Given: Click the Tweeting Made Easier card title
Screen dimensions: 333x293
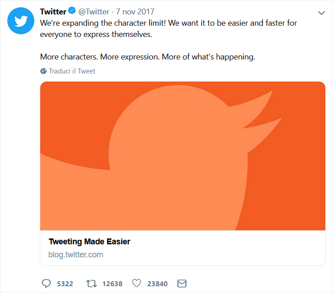Looking at the screenshot, I should click(89, 242).
